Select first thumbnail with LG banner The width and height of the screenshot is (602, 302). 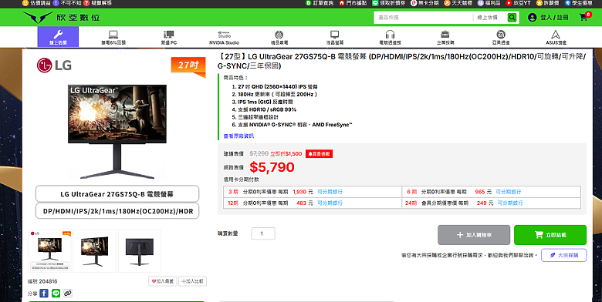50,251
